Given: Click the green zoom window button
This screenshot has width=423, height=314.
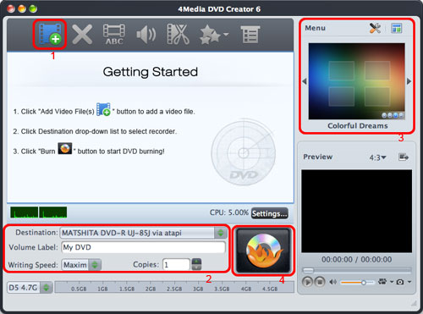Looking at the screenshot, I should point(33,8).
